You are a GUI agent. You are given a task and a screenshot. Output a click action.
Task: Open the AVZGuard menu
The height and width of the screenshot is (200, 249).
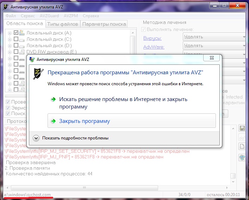click(x=49, y=16)
